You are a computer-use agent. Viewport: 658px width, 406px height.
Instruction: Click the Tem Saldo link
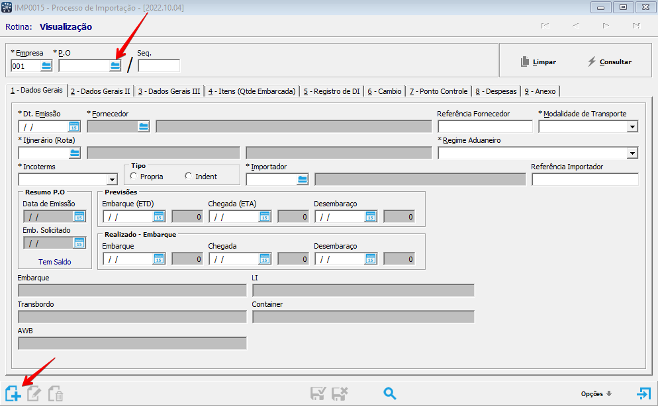(54, 262)
